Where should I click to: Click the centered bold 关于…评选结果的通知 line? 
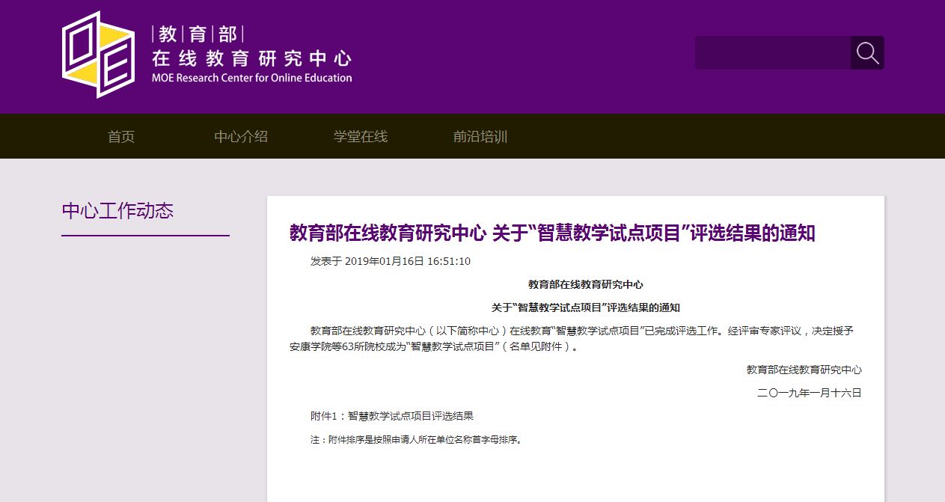(585, 307)
